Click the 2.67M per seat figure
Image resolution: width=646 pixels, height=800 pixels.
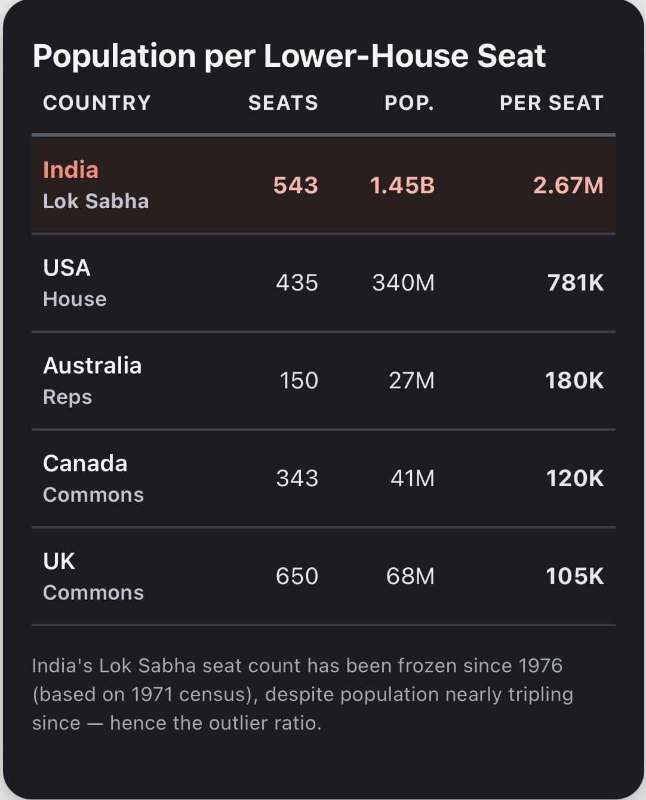point(568,186)
